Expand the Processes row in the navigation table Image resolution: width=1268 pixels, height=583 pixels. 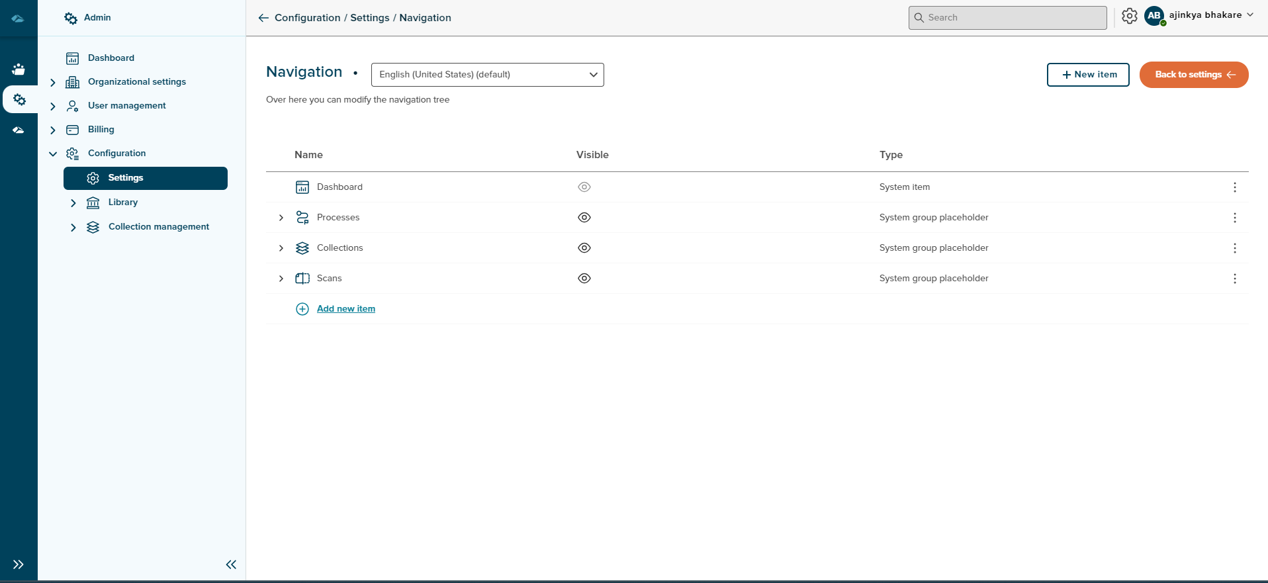pos(281,218)
